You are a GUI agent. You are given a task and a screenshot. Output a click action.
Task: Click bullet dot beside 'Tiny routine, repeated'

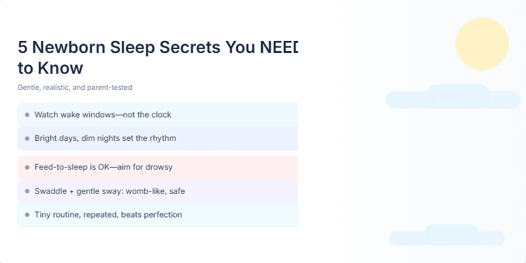(x=27, y=215)
